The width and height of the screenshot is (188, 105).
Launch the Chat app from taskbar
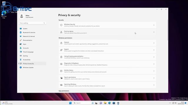point(101,103)
